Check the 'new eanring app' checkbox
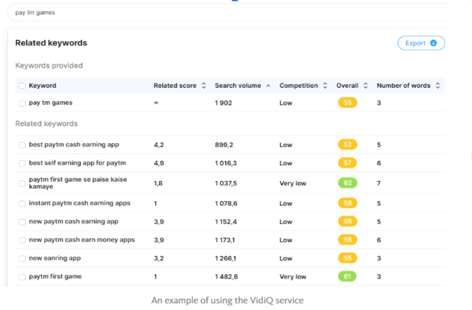This screenshot has height=310, width=472. [x=22, y=258]
